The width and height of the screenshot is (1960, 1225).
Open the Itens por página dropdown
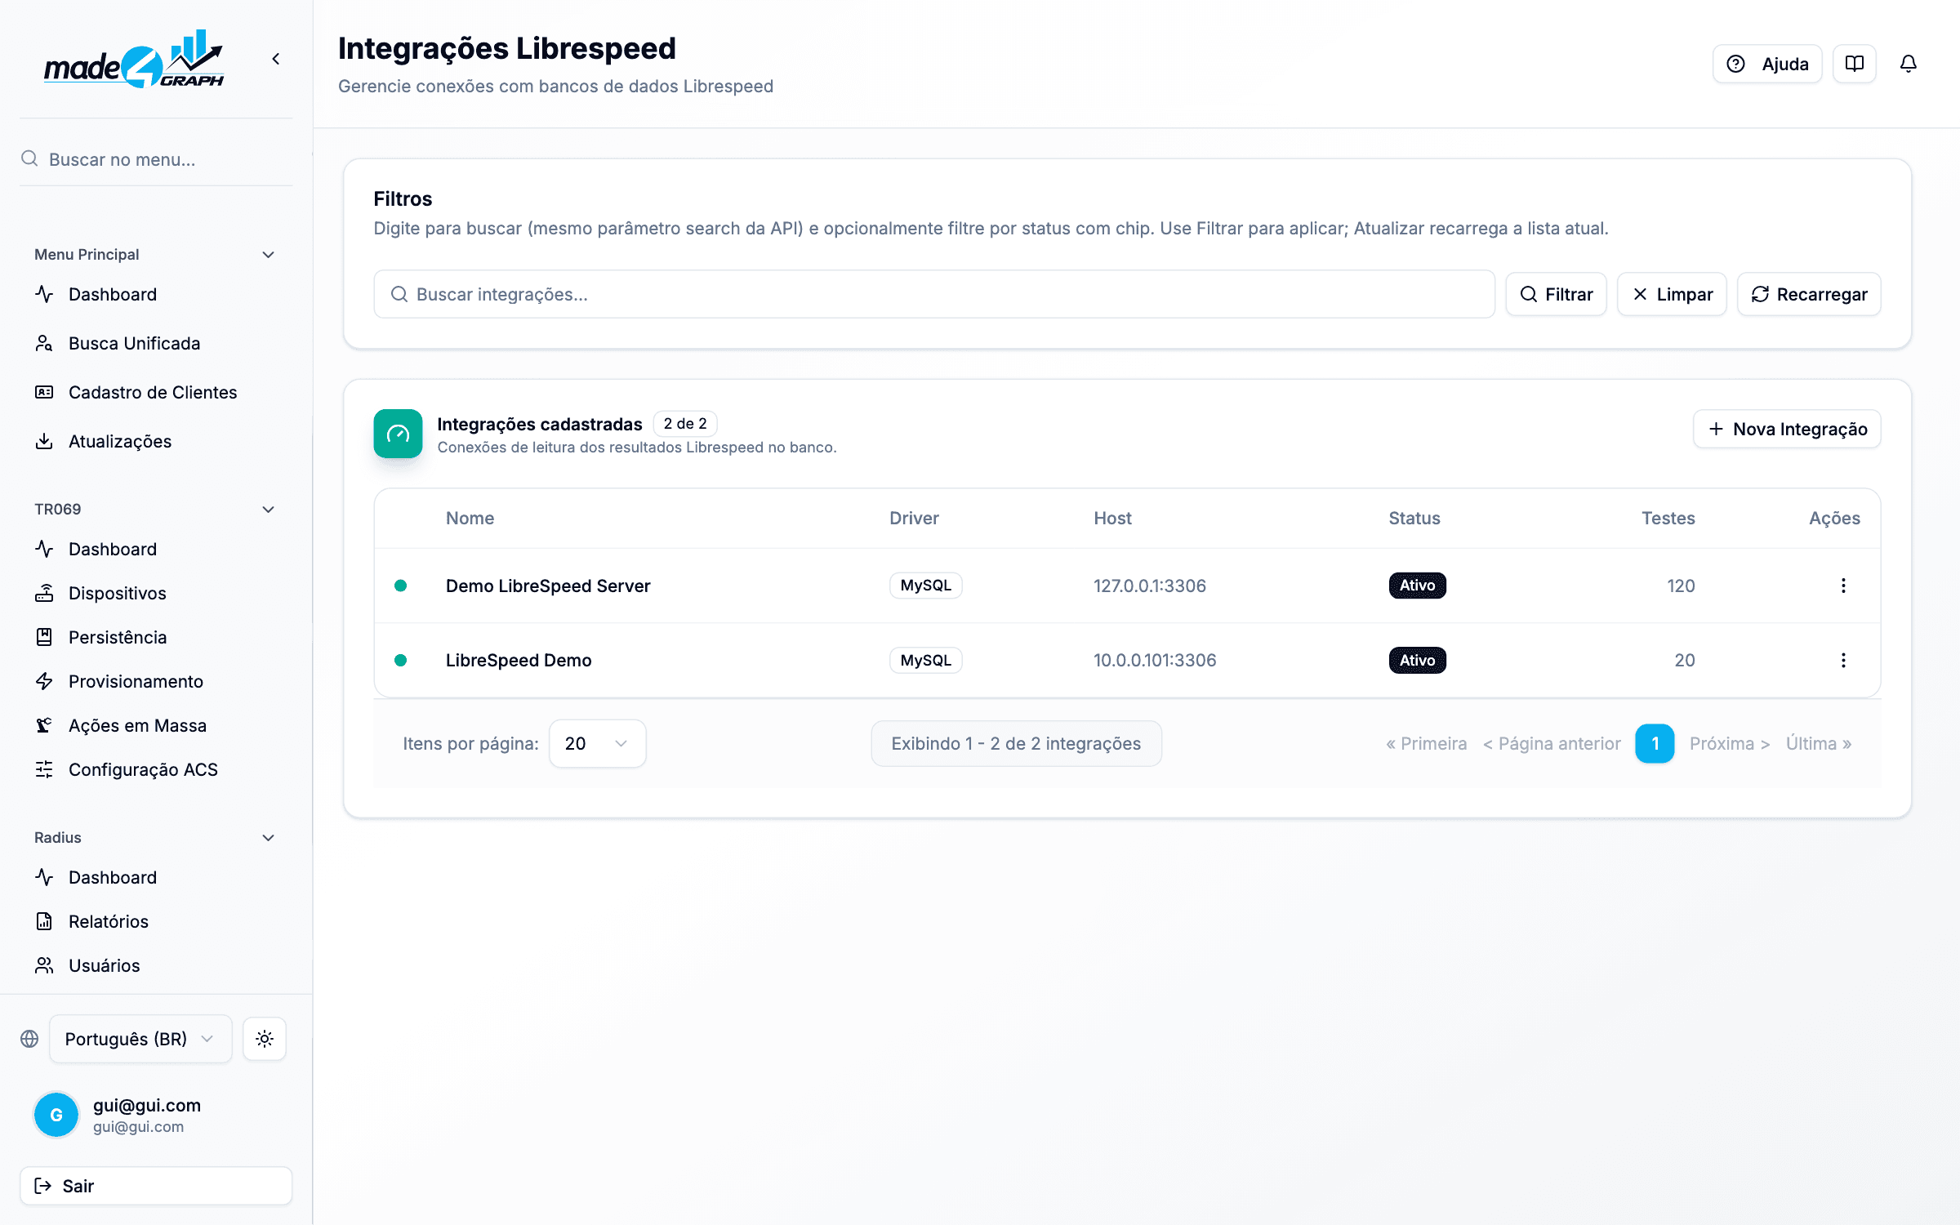(x=597, y=743)
